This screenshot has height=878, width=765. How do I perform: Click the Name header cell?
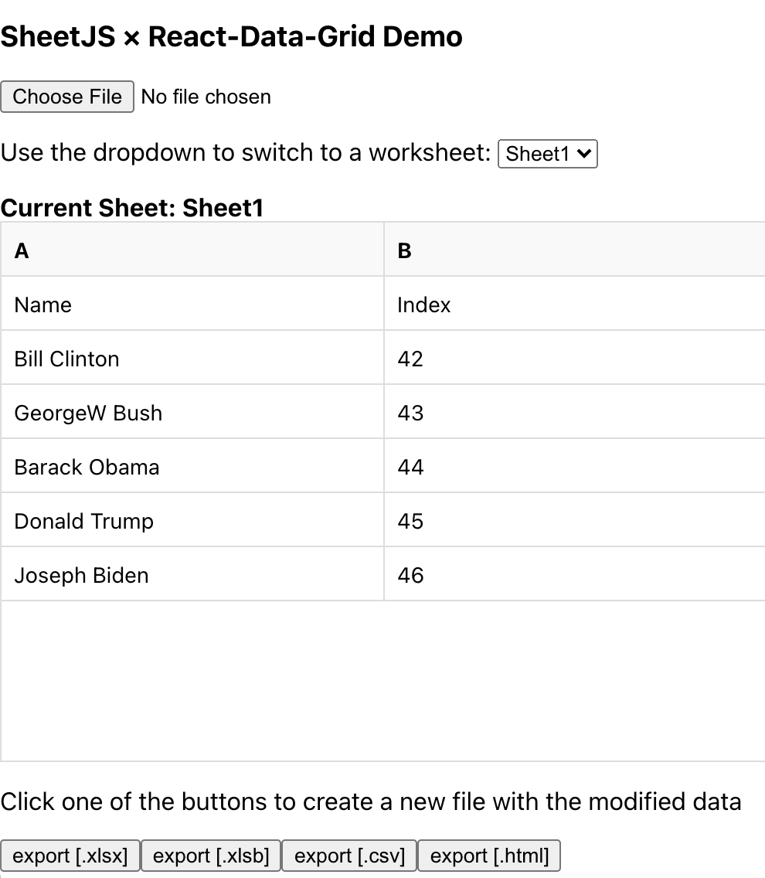(x=191, y=303)
